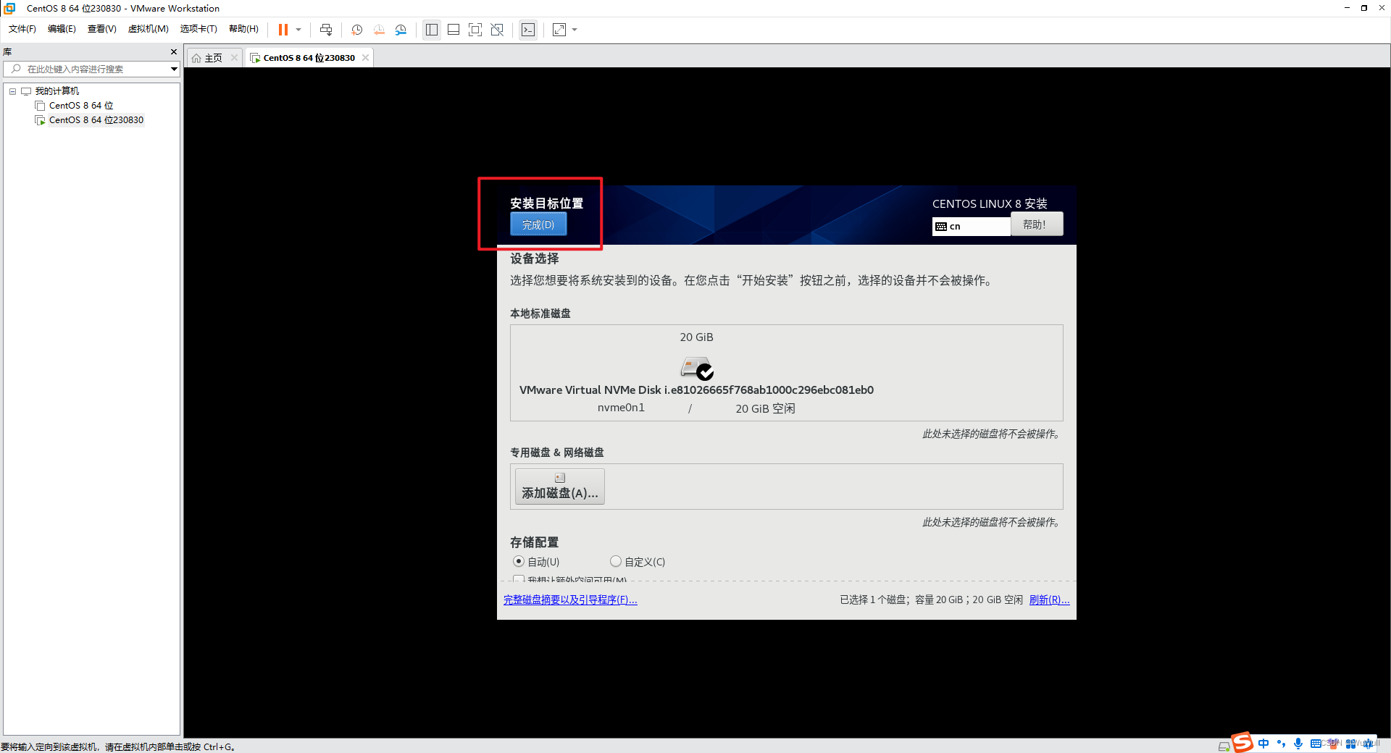Close the library panel

coord(174,51)
